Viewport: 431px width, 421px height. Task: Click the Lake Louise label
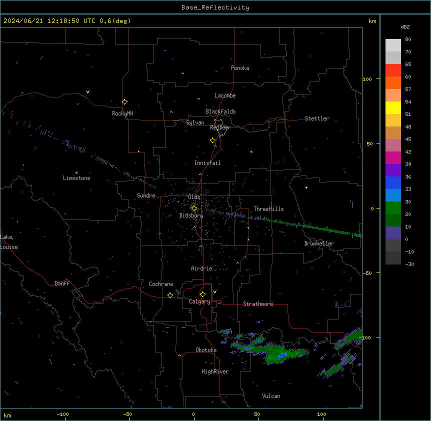pos(9,242)
